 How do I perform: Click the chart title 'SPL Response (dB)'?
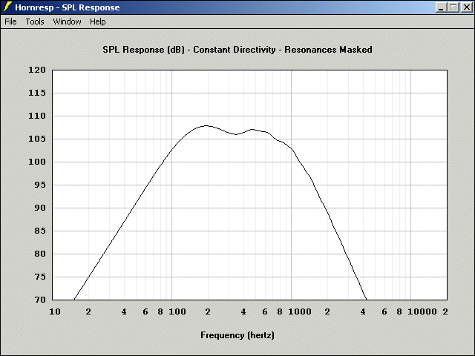[143, 50]
